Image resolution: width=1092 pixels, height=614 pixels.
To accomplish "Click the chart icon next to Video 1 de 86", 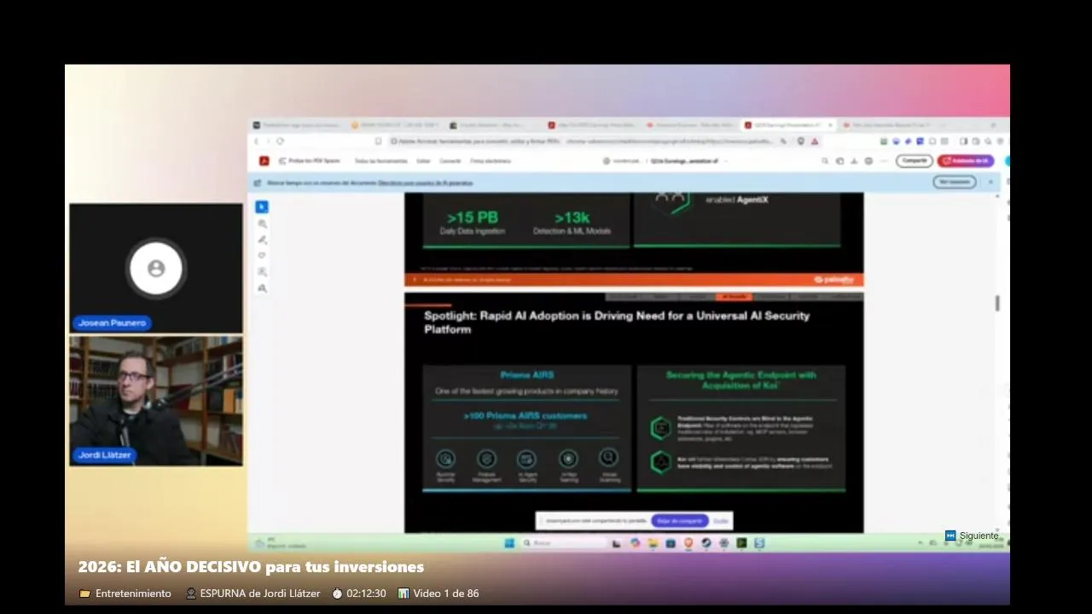I will point(404,594).
